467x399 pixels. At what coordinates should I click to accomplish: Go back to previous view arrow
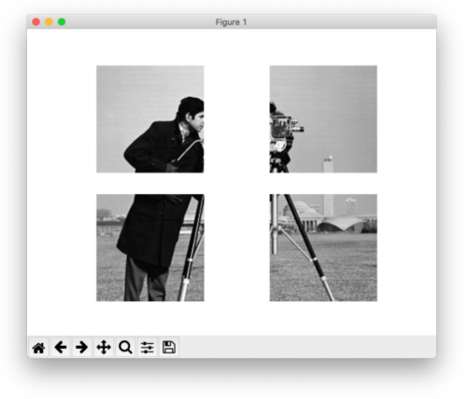[x=61, y=348]
